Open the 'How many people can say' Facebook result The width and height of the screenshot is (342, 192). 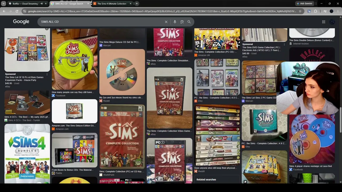[x=73, y=92]
